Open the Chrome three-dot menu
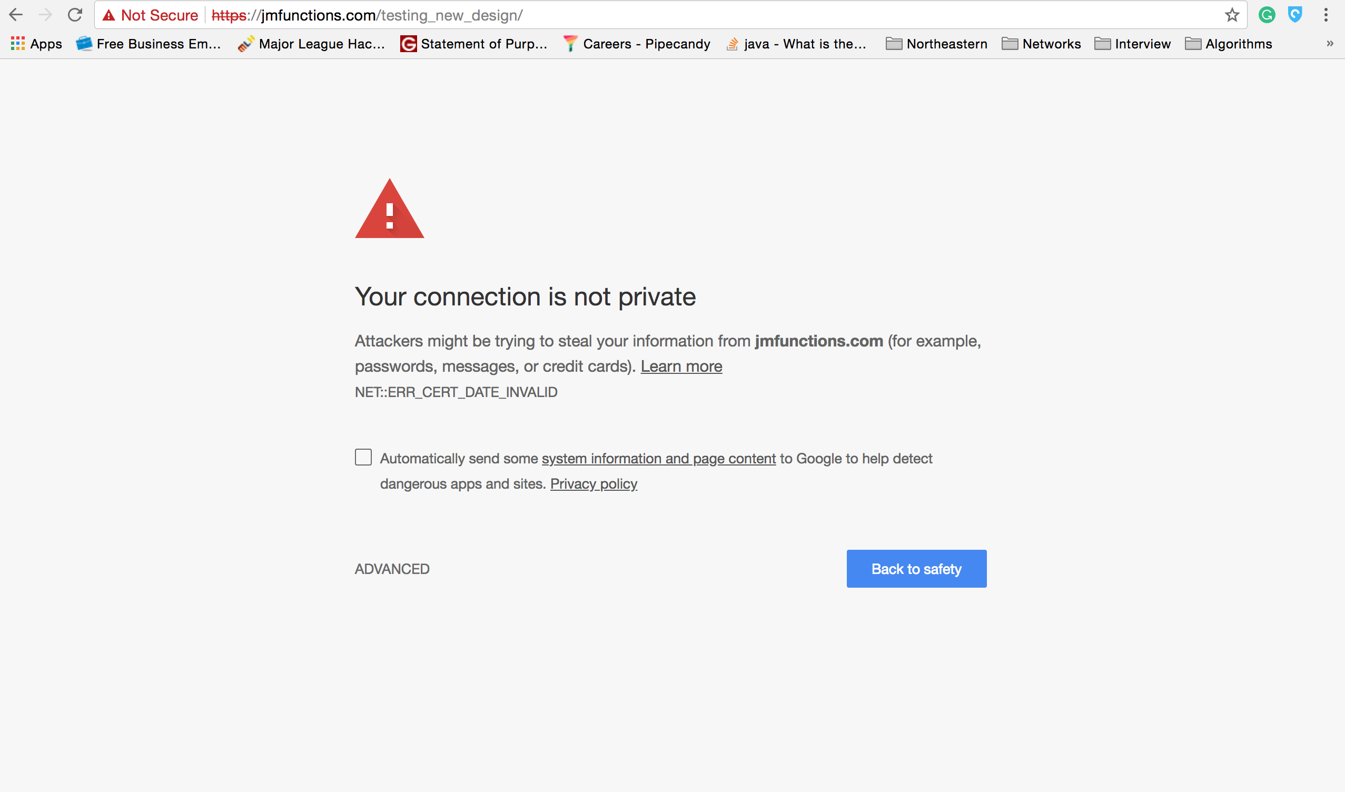The image size is (1345, 792). (1326, 14)
